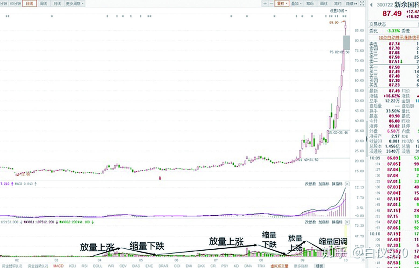Image resolution: width=419 pixels, height=268 pixels.
Task: Click the previous stock arrow beside 300722
Action: 371,5
